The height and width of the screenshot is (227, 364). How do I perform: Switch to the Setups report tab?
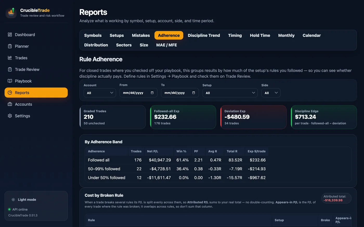tap(117, 35)
